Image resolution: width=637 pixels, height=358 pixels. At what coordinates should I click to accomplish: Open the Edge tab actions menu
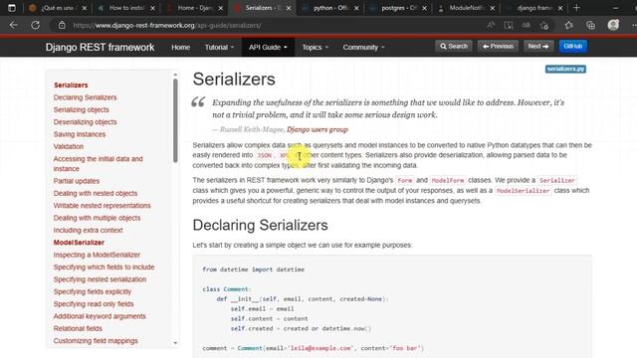(x=12, y=8)
